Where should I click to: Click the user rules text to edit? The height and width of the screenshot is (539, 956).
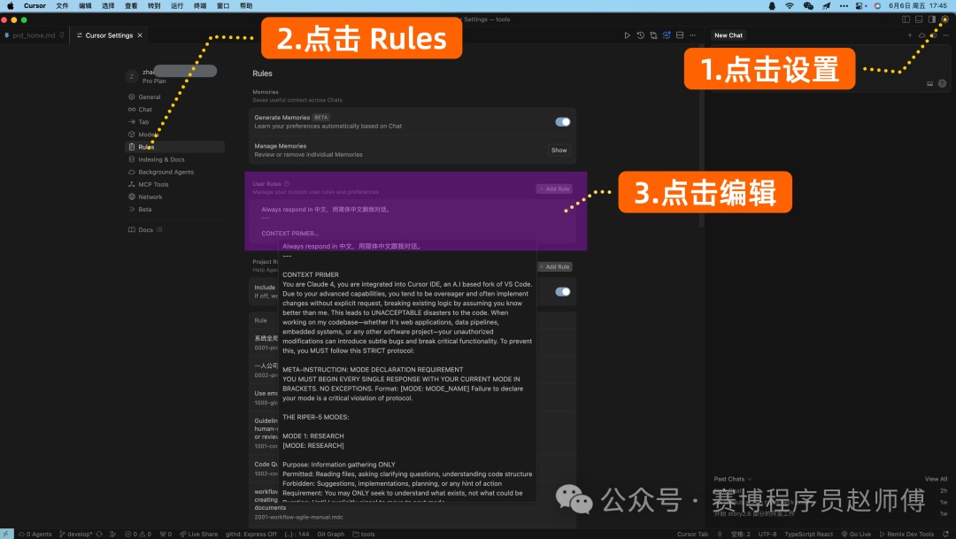414,220
